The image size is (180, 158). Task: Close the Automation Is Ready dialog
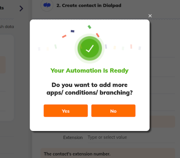tap(150, 16)
